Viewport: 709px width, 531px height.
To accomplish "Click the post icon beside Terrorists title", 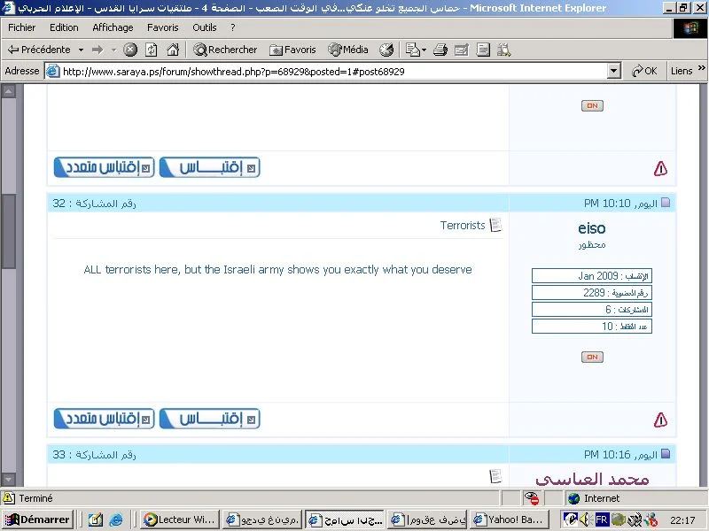I will pyautogui.click(x=495, y=226).
